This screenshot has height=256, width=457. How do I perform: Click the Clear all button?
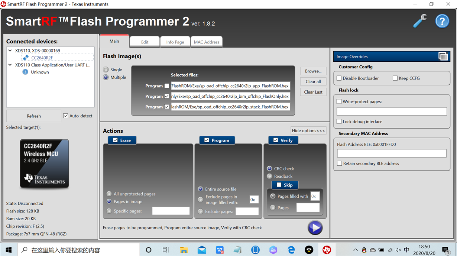click(313, 81)
